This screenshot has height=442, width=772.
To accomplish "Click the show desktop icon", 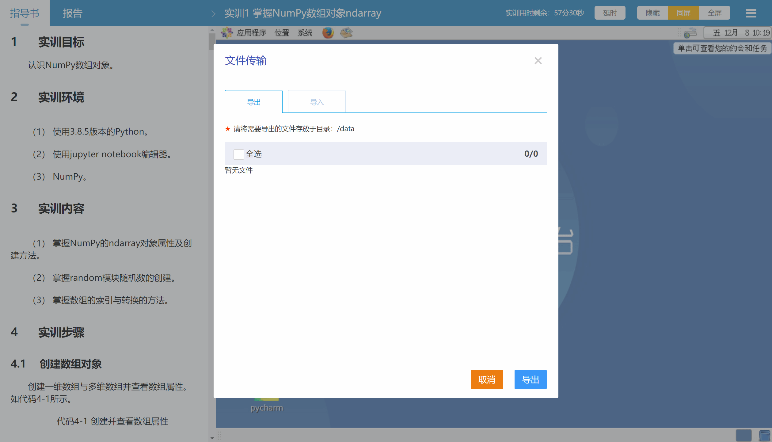I will pyautogui.click(x=743, y=435).
